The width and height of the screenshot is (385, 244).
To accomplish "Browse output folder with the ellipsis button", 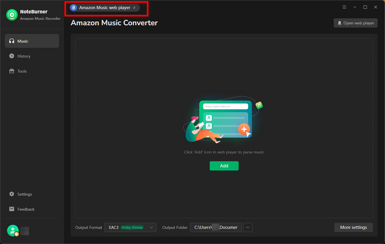I will pyautogui.click(x=248, y=228).
